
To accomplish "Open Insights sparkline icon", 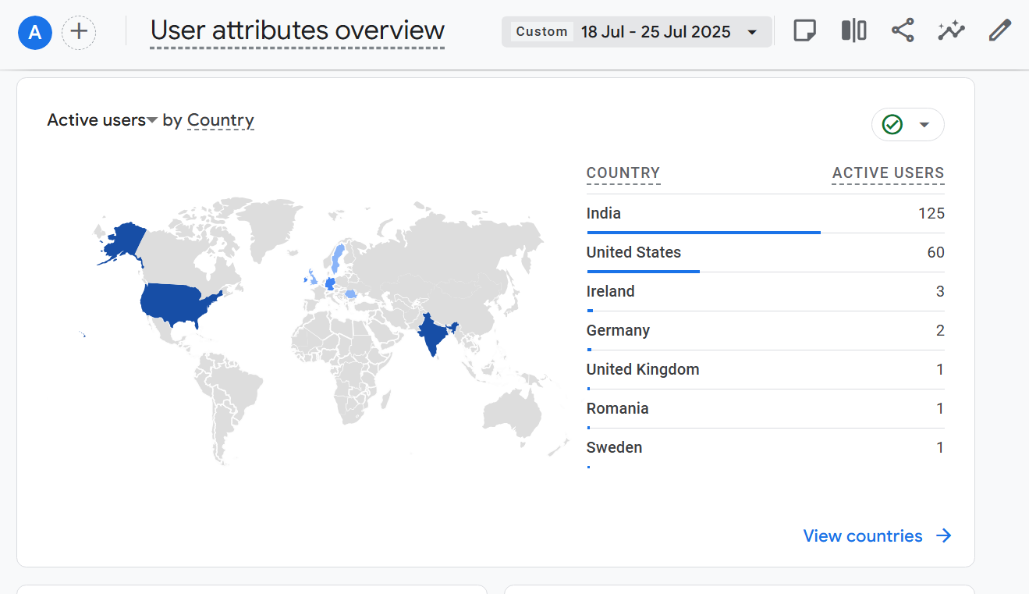I will tap(951, 31).
